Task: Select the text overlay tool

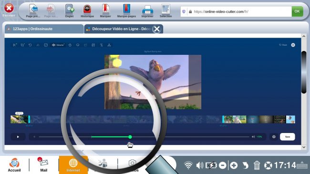Action: coord(101,45)
